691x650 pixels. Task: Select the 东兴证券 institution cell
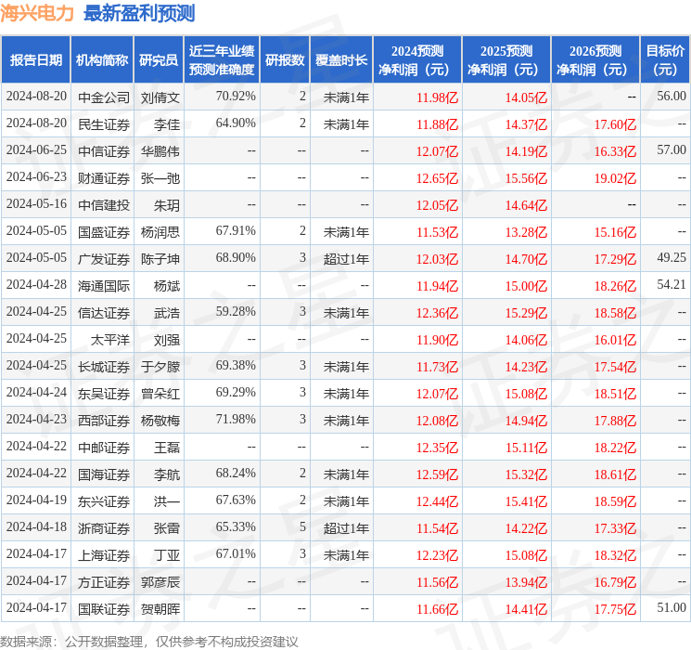point(104,501)
